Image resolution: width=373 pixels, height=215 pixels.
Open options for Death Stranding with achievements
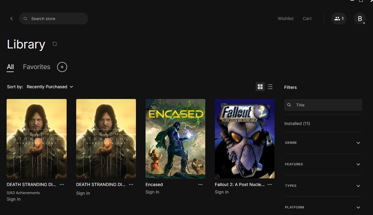coord(62,184)
